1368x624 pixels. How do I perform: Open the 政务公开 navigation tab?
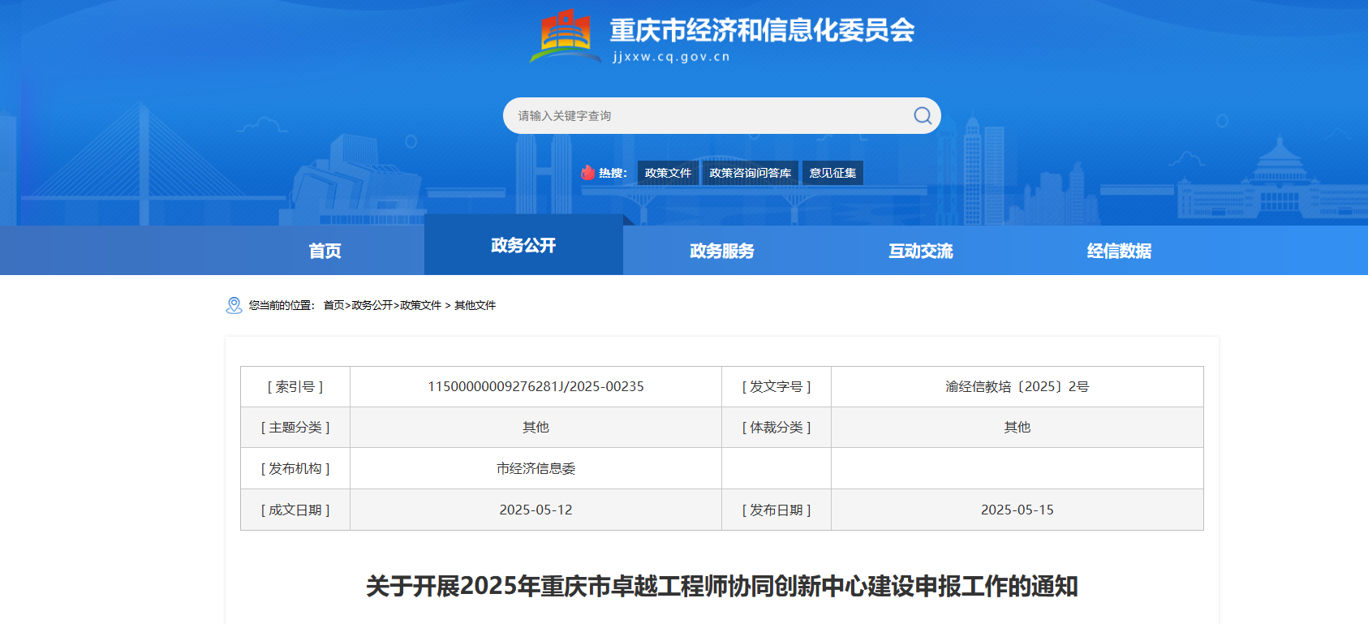point(523,245)
